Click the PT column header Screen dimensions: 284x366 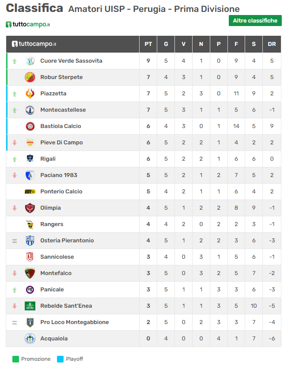tap(148, 44)
